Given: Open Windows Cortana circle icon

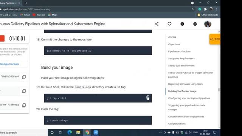Looking at the screenshot, I should pyautogui.click(x=52, y=133).
